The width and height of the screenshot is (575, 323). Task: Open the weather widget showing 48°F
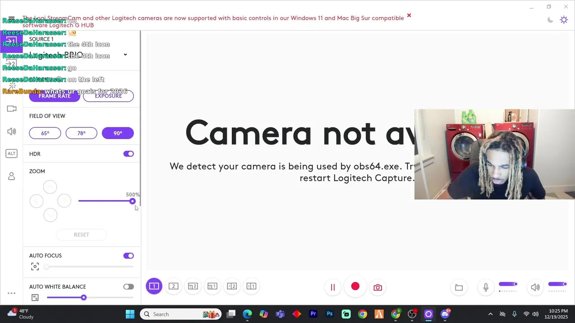click(21, 314)
